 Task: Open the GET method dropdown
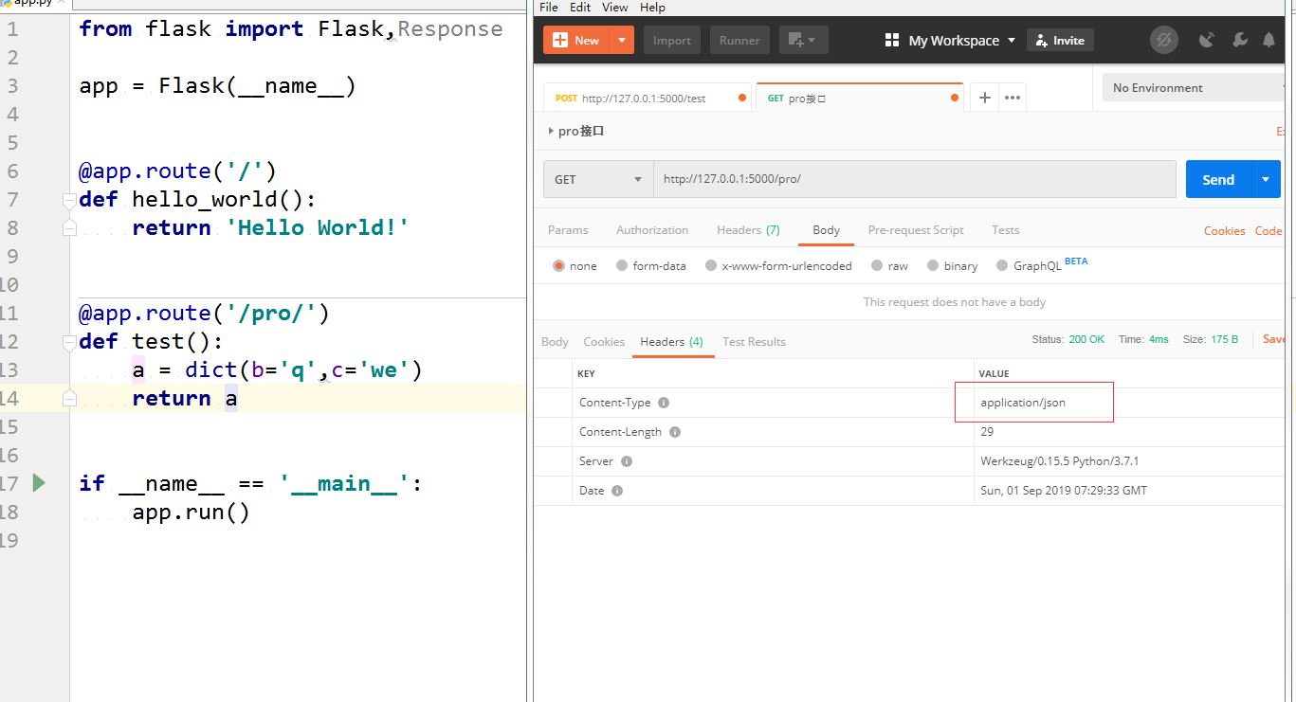pyautogui.click(x=598, y=179)
